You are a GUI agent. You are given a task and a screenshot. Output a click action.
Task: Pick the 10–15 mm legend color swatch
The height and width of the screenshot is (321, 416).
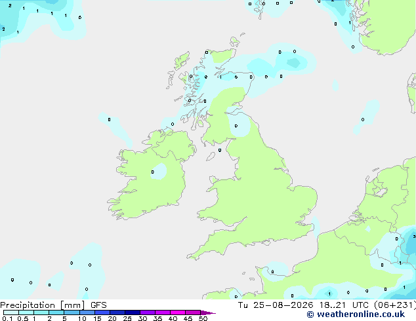(87, 312)
